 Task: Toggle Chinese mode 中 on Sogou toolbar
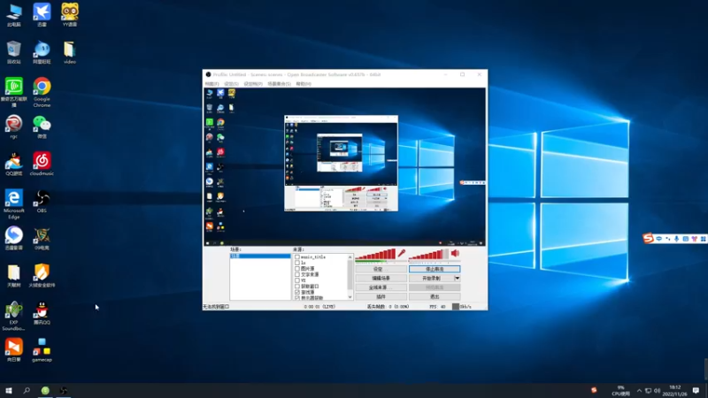point(658,239)
